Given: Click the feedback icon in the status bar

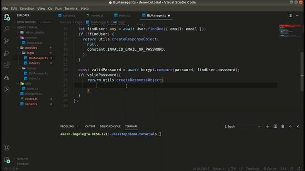Looking at the screenshot, I should click(x=292, y=169).
